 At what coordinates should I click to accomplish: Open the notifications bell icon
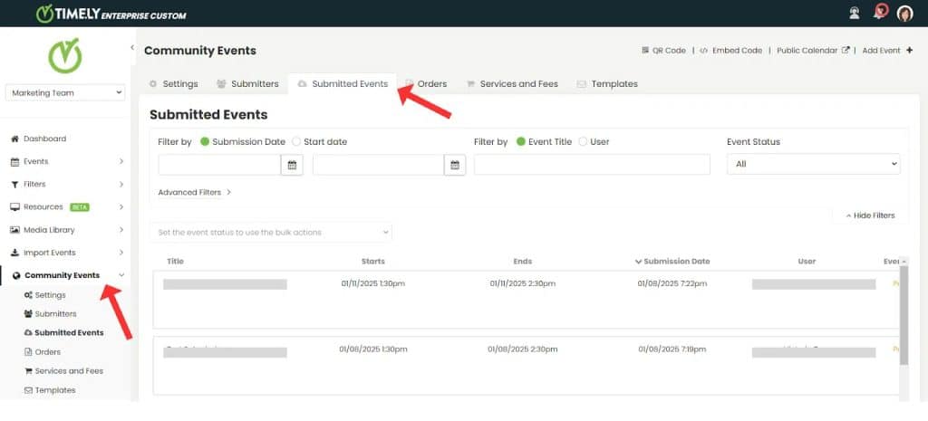coord(881,13)
